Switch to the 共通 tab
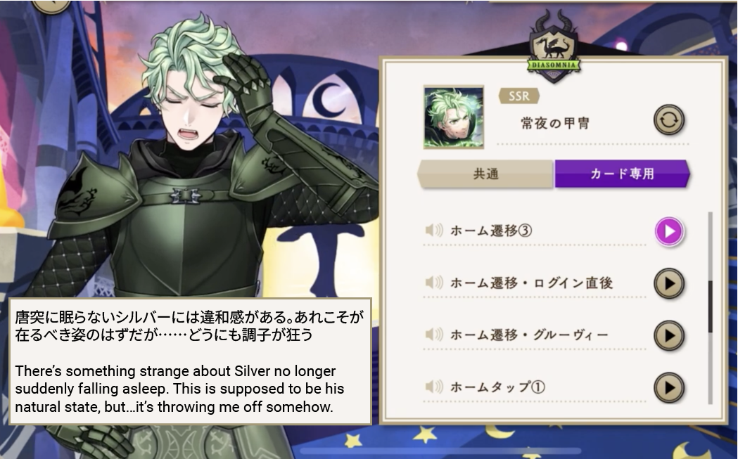The width and height of the screenshot is (738, 459). click(x=485, y=174)
